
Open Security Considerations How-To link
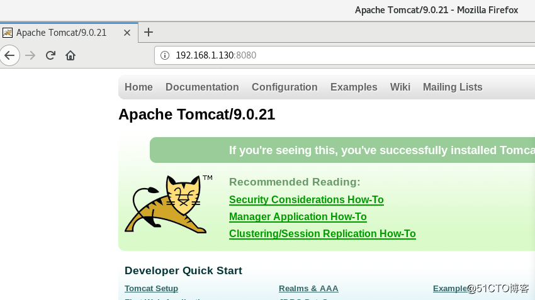coord(307,200)
